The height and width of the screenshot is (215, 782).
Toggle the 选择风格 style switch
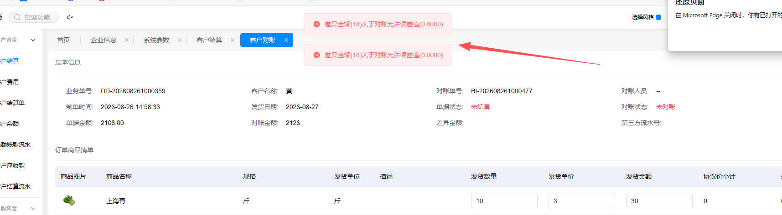pos(658,17)
